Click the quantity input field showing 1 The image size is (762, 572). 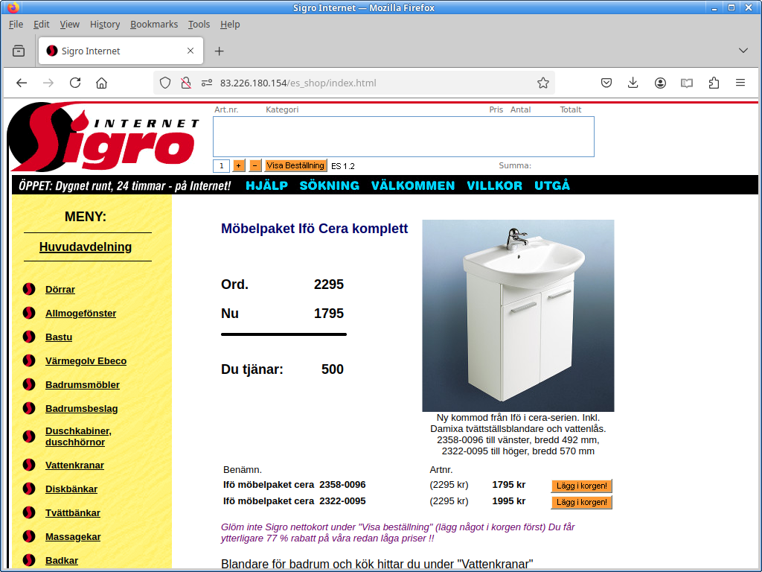[222, 166]
